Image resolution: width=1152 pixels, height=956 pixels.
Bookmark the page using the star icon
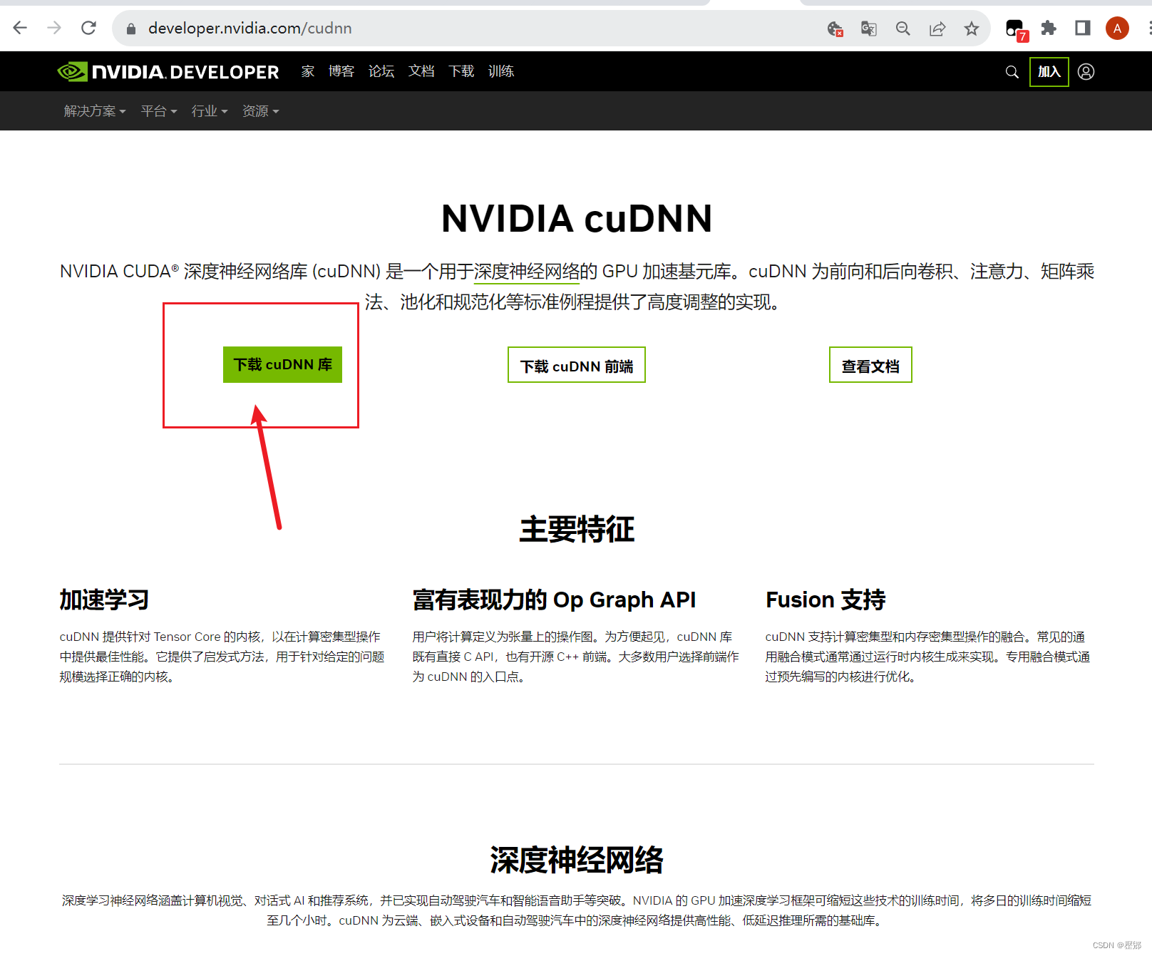pos(972,29)
